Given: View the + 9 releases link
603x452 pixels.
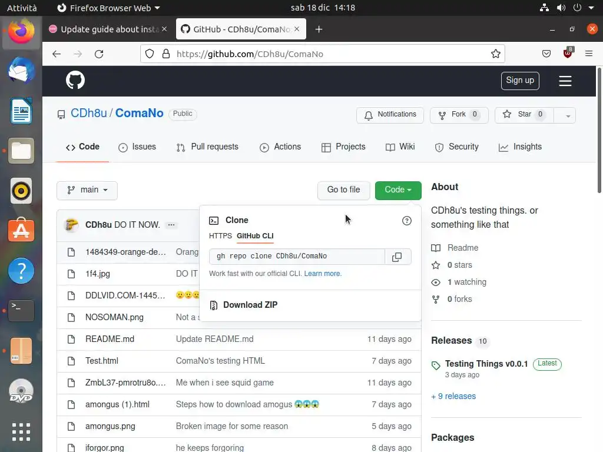Looking at the screenshot, I should point(453,396).
